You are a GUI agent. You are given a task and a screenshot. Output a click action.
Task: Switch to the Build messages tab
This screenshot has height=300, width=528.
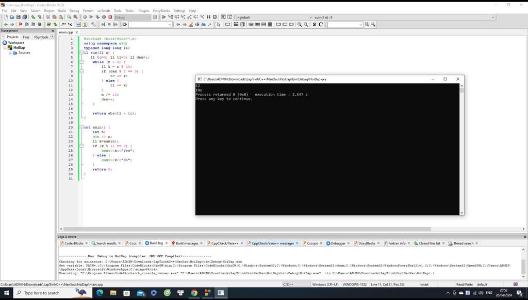(x=187, y=243)
